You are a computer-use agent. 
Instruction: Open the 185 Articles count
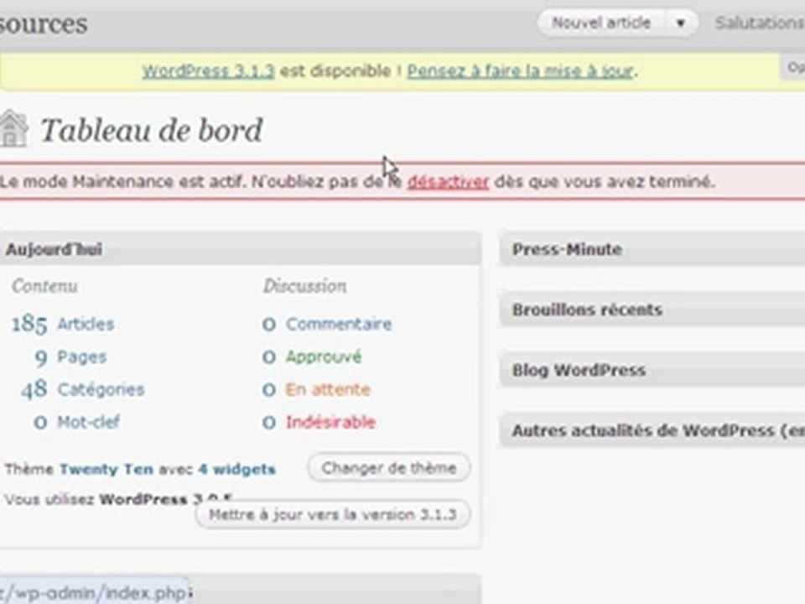29,324
